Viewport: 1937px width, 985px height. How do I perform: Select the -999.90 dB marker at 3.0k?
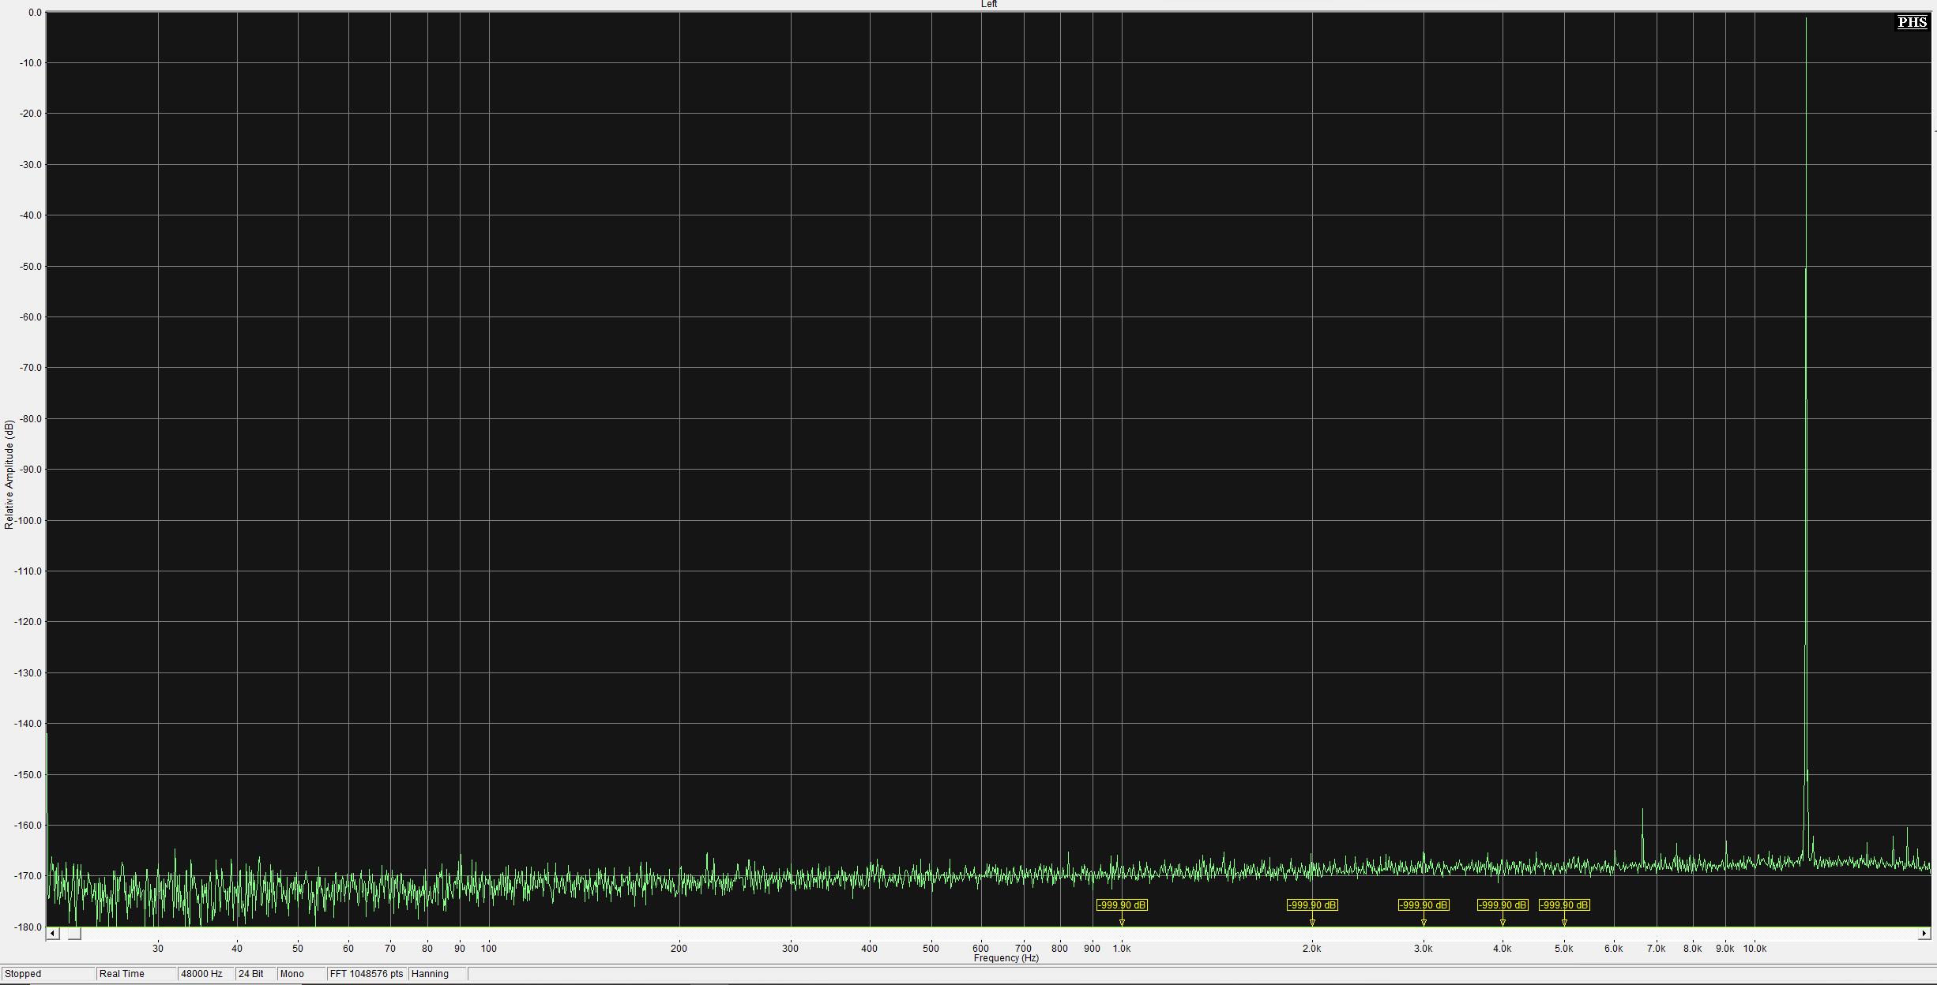tap(1424, 905)
